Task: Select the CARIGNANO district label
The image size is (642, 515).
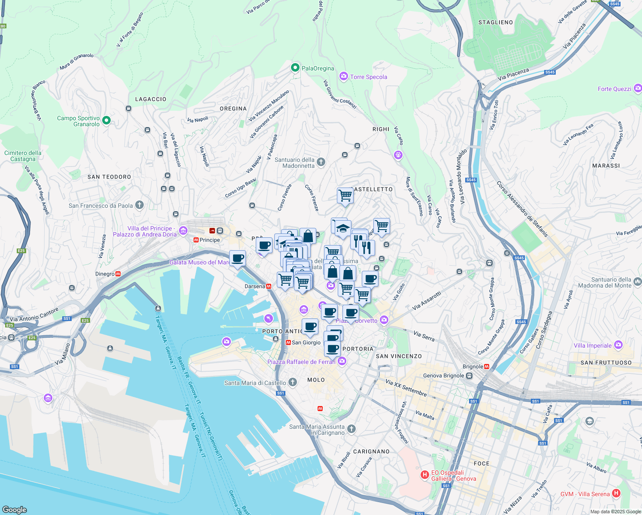Action: point(371,451)
